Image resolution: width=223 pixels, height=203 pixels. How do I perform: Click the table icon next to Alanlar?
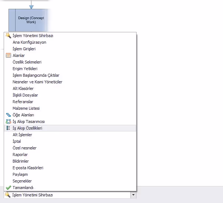(8, 55)
